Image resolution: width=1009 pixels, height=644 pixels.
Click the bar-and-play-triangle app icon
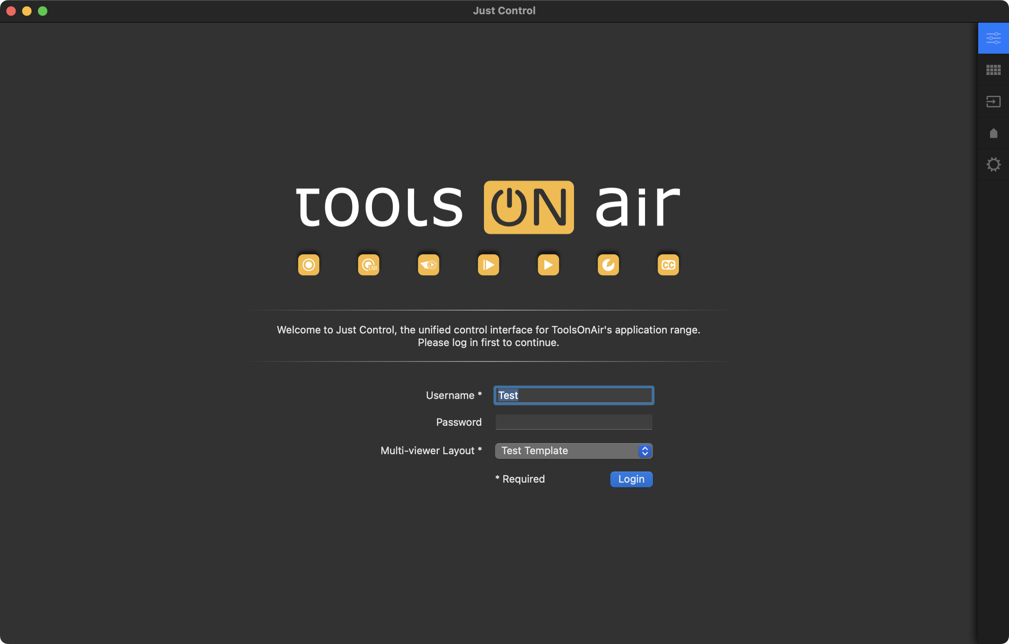(489, 265)
